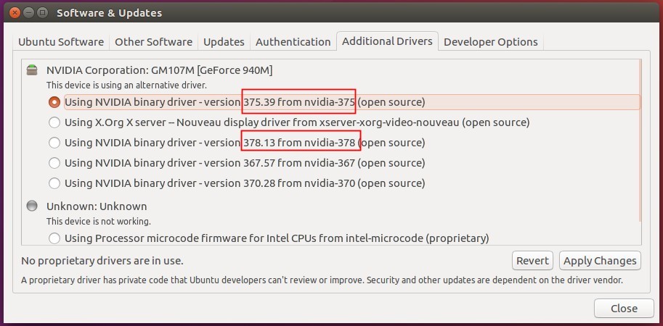Image resolution: width=663 pixels, height=326 pixels.
Task: Click the Unknown device status icon
Action: (x=32, y=206)
